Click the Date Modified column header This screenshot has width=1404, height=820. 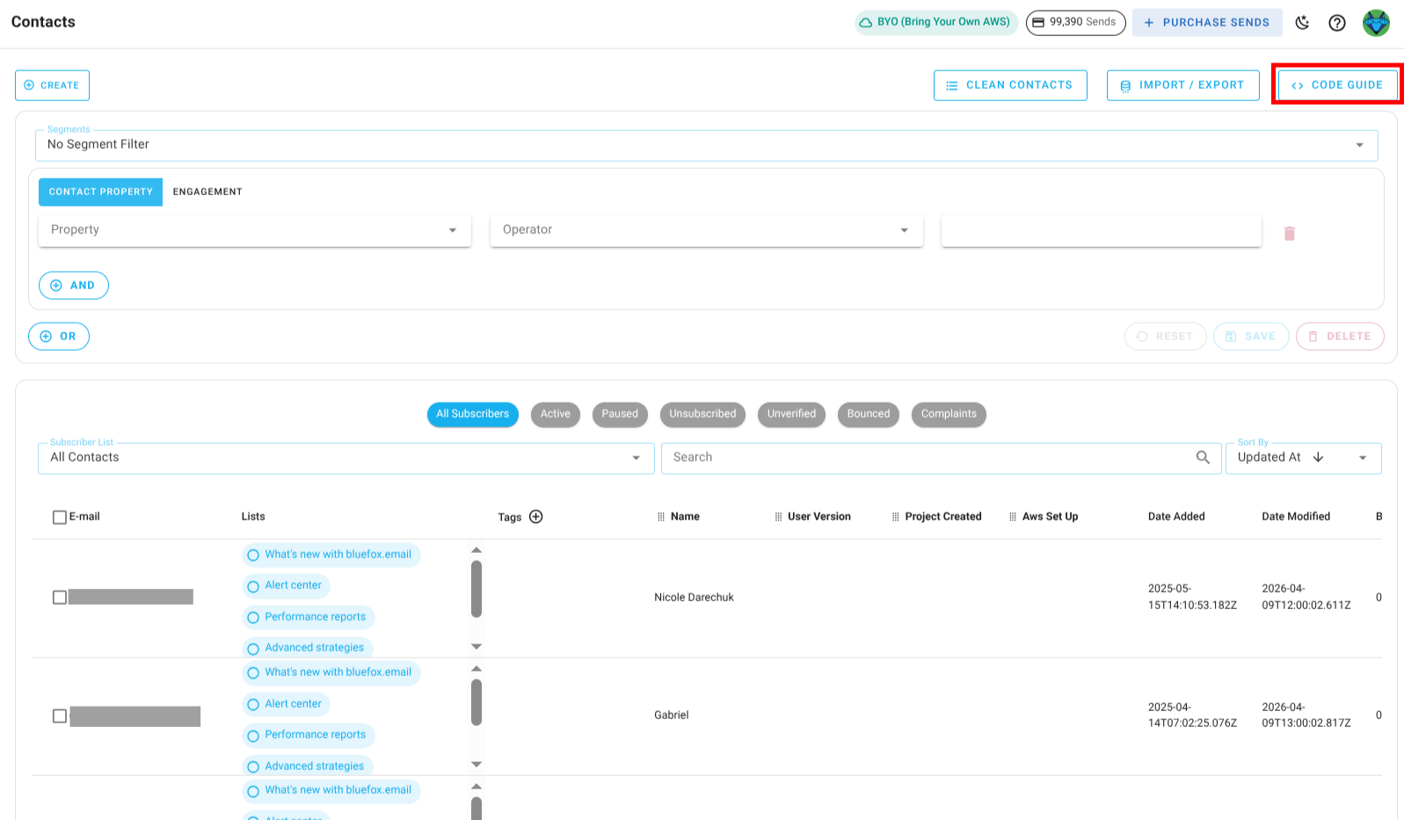[x=1296, y=517]
